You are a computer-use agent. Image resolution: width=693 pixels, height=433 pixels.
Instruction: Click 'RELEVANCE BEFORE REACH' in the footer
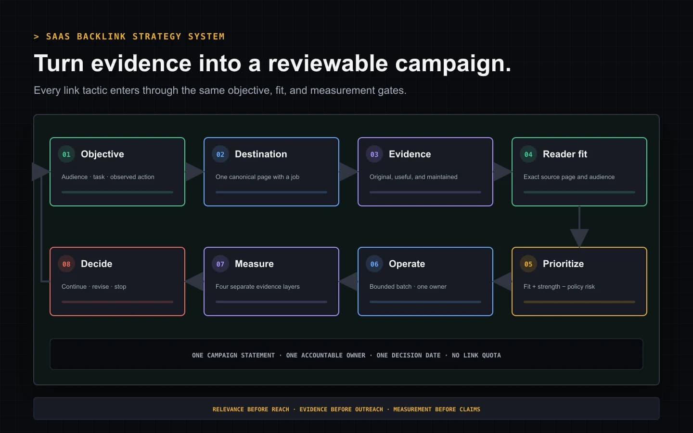tap(251, 409)
